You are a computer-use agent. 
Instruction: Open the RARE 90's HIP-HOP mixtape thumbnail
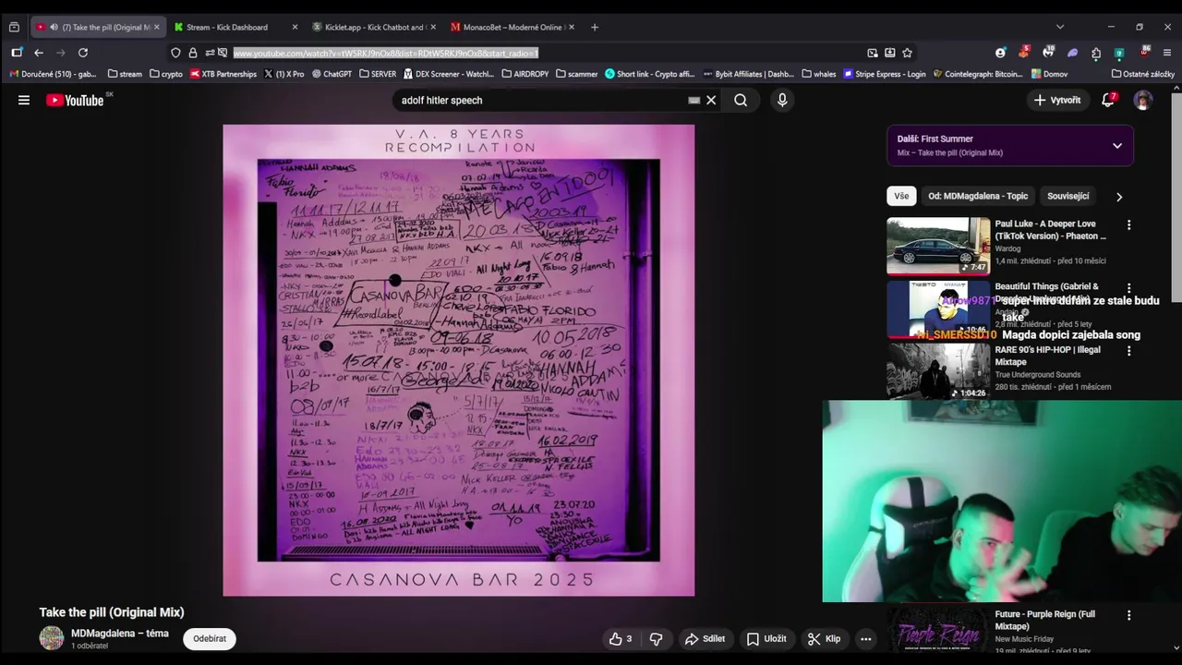pyautogui.click(x=938, y=371)
